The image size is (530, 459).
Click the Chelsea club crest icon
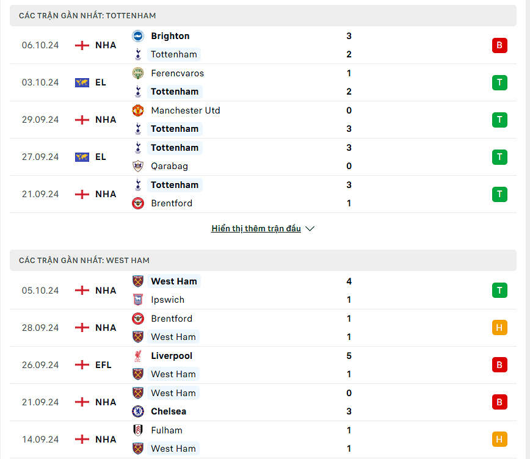138,411
